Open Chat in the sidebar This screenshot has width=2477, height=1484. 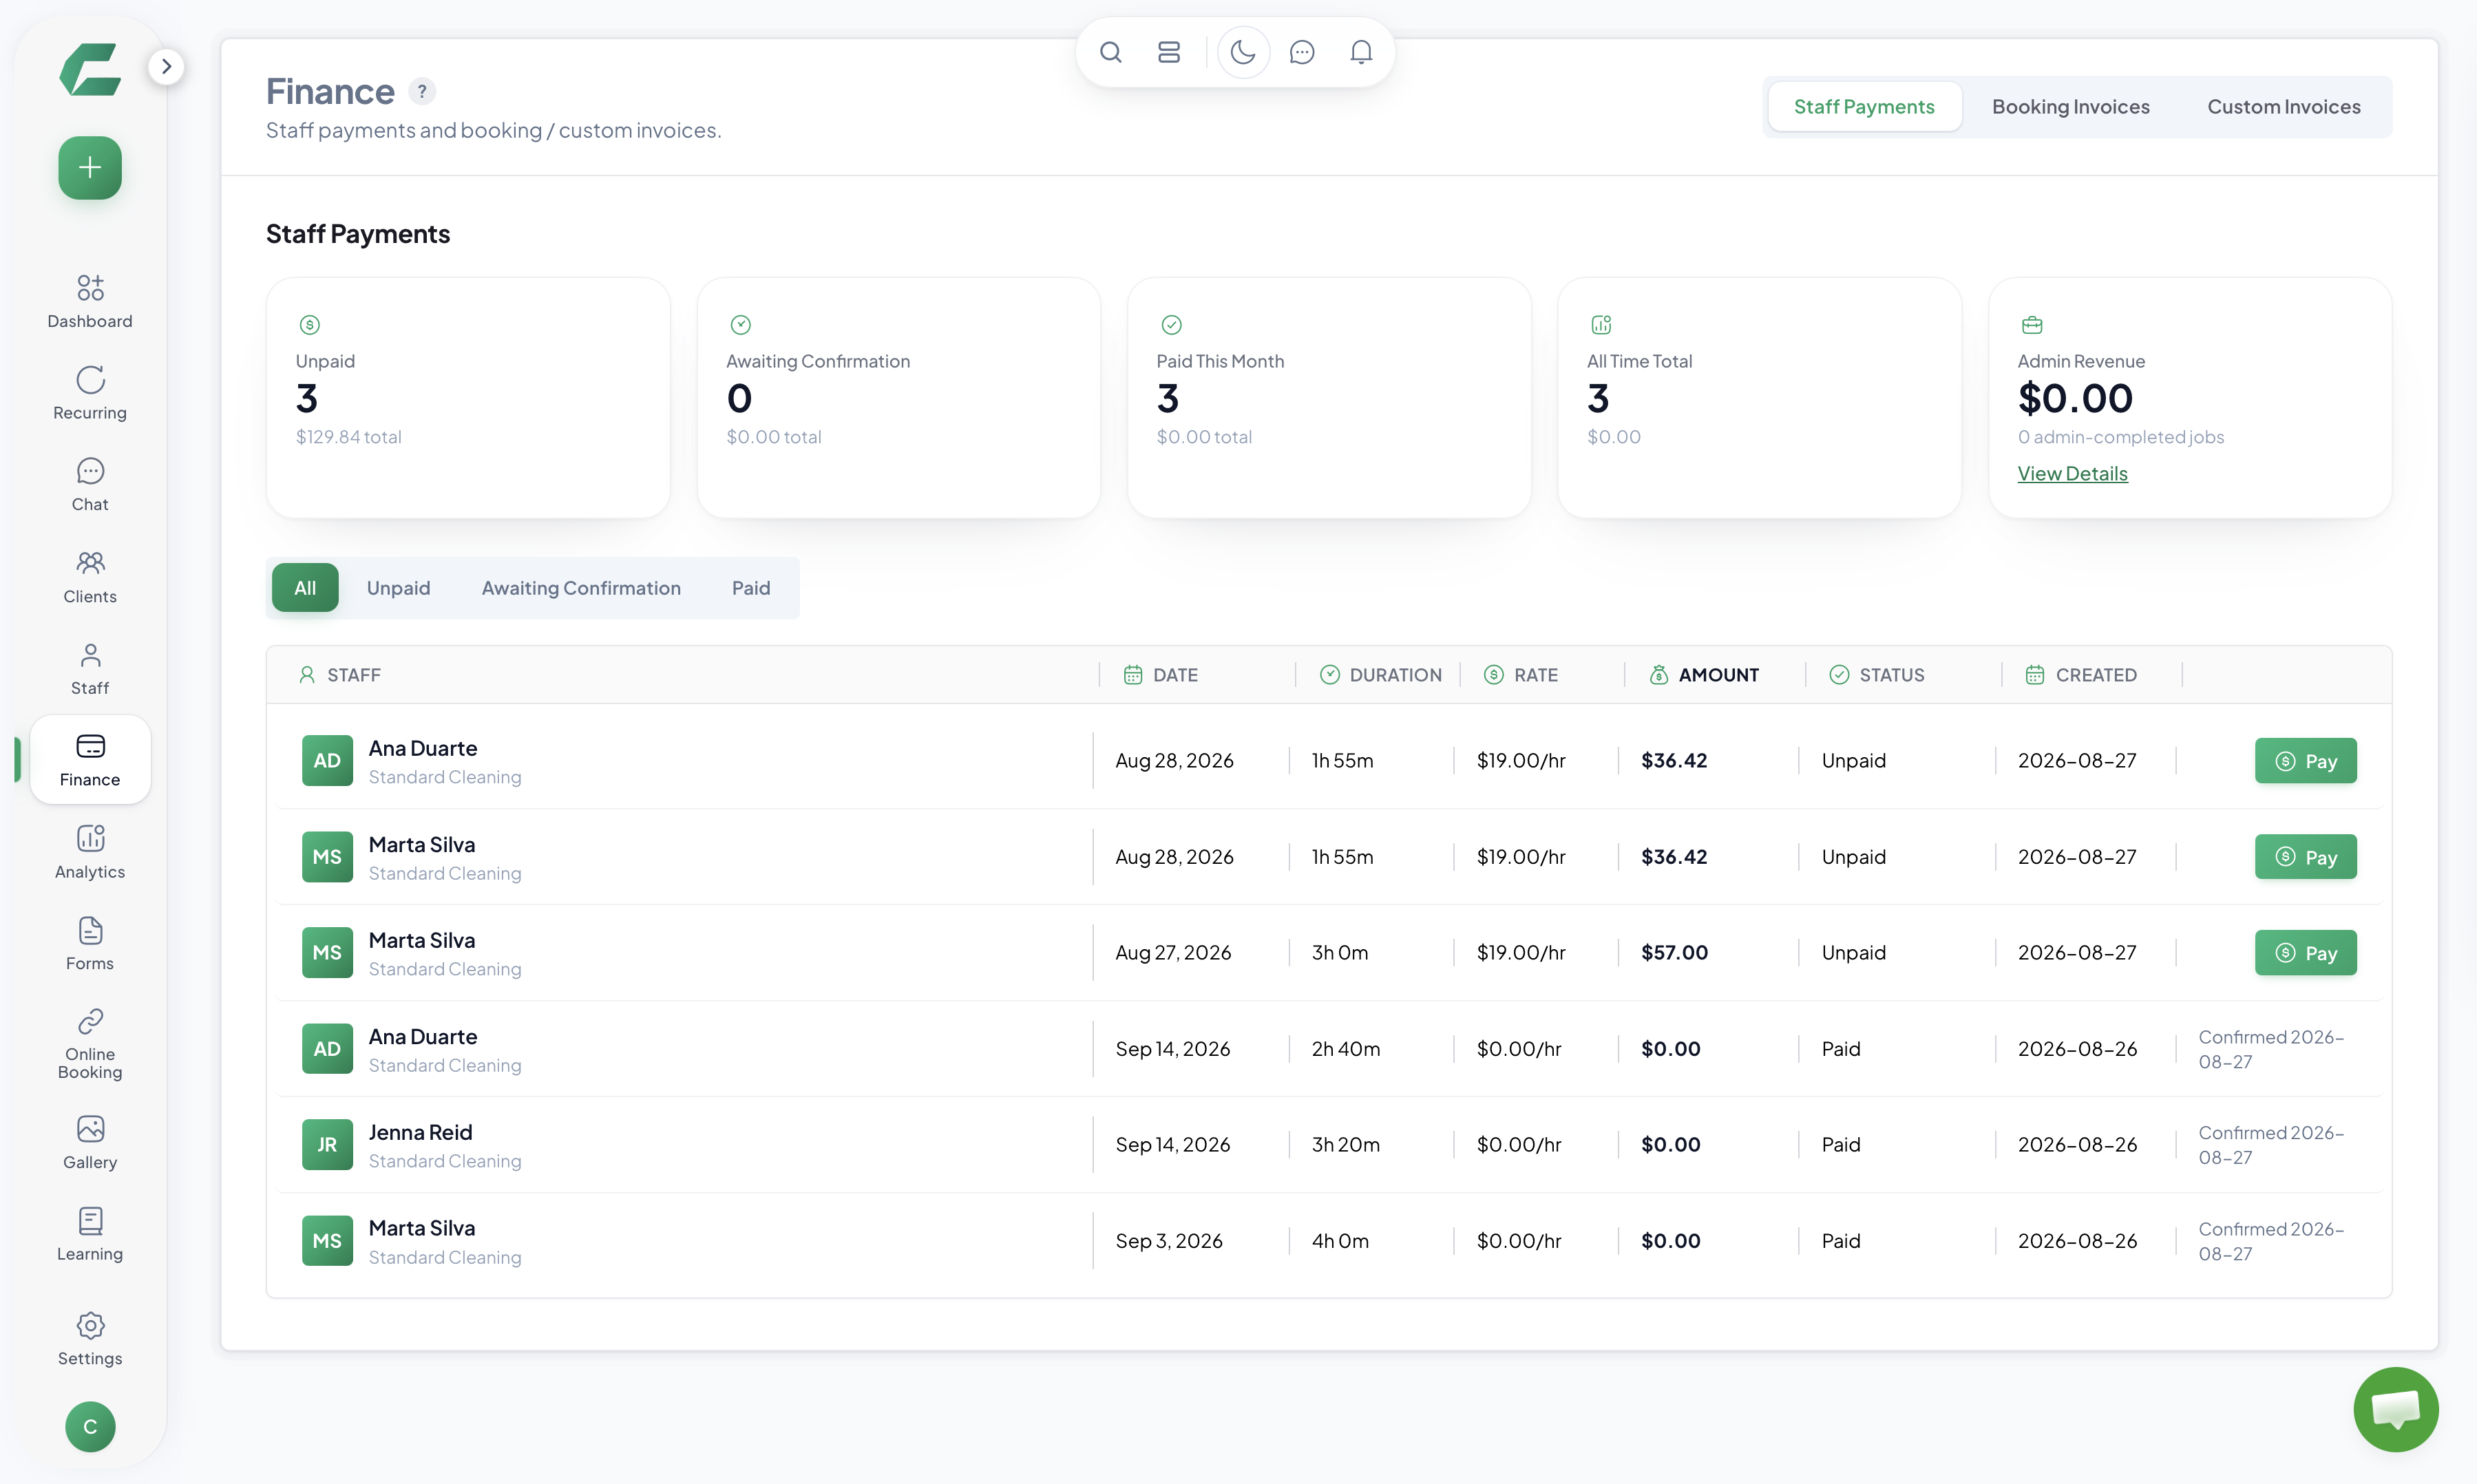[90, 485]
